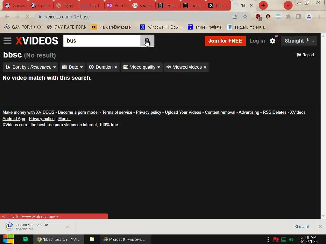326x244 pixels.
Task: Open the Extensions puzzle menu
Action: (x=288, y=17)
